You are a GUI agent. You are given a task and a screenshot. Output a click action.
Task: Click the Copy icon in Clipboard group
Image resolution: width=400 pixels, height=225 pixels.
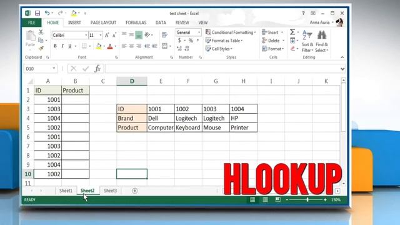[41, 40]
